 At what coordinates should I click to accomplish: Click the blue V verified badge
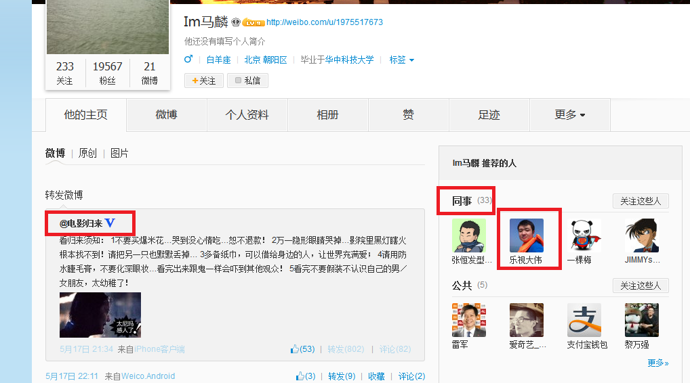click(x=110, y=223)
